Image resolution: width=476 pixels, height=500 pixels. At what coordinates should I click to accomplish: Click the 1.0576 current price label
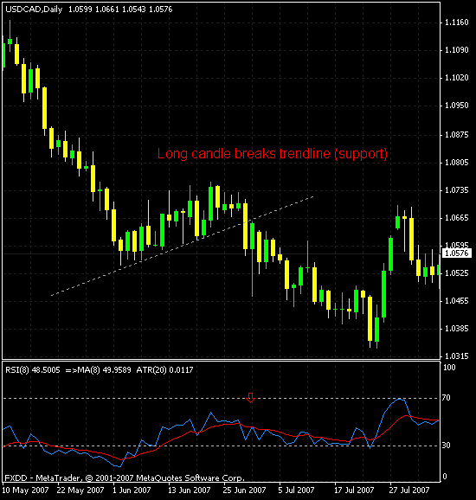457,253
